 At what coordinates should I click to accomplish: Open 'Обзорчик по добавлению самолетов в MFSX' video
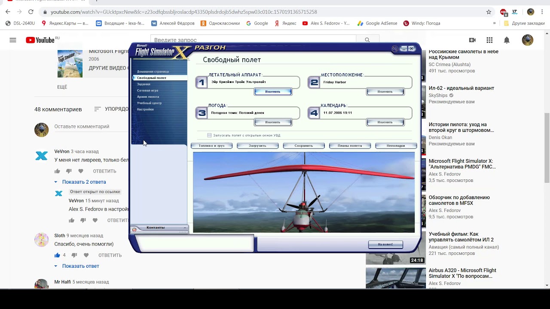point(459,200)
